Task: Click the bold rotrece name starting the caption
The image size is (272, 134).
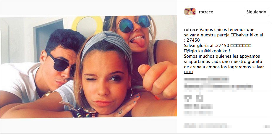Action: click(190, 30)
